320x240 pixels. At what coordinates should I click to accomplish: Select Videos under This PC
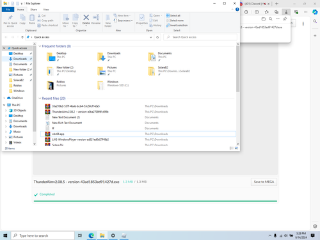[17, 143]
